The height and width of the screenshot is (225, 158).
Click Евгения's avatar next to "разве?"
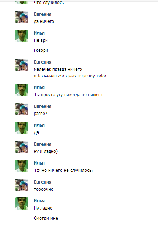(22, 109)
